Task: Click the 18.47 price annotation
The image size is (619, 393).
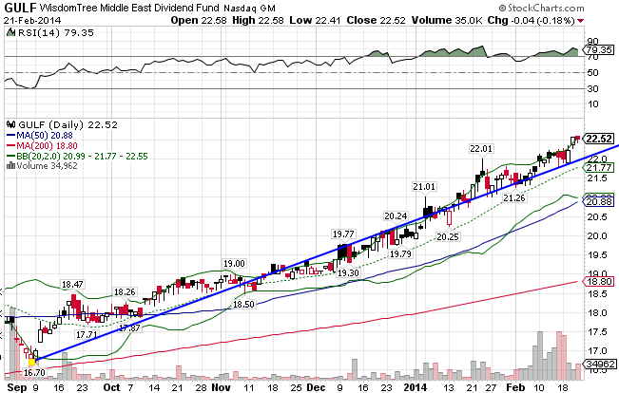Action: coord(72,284)
